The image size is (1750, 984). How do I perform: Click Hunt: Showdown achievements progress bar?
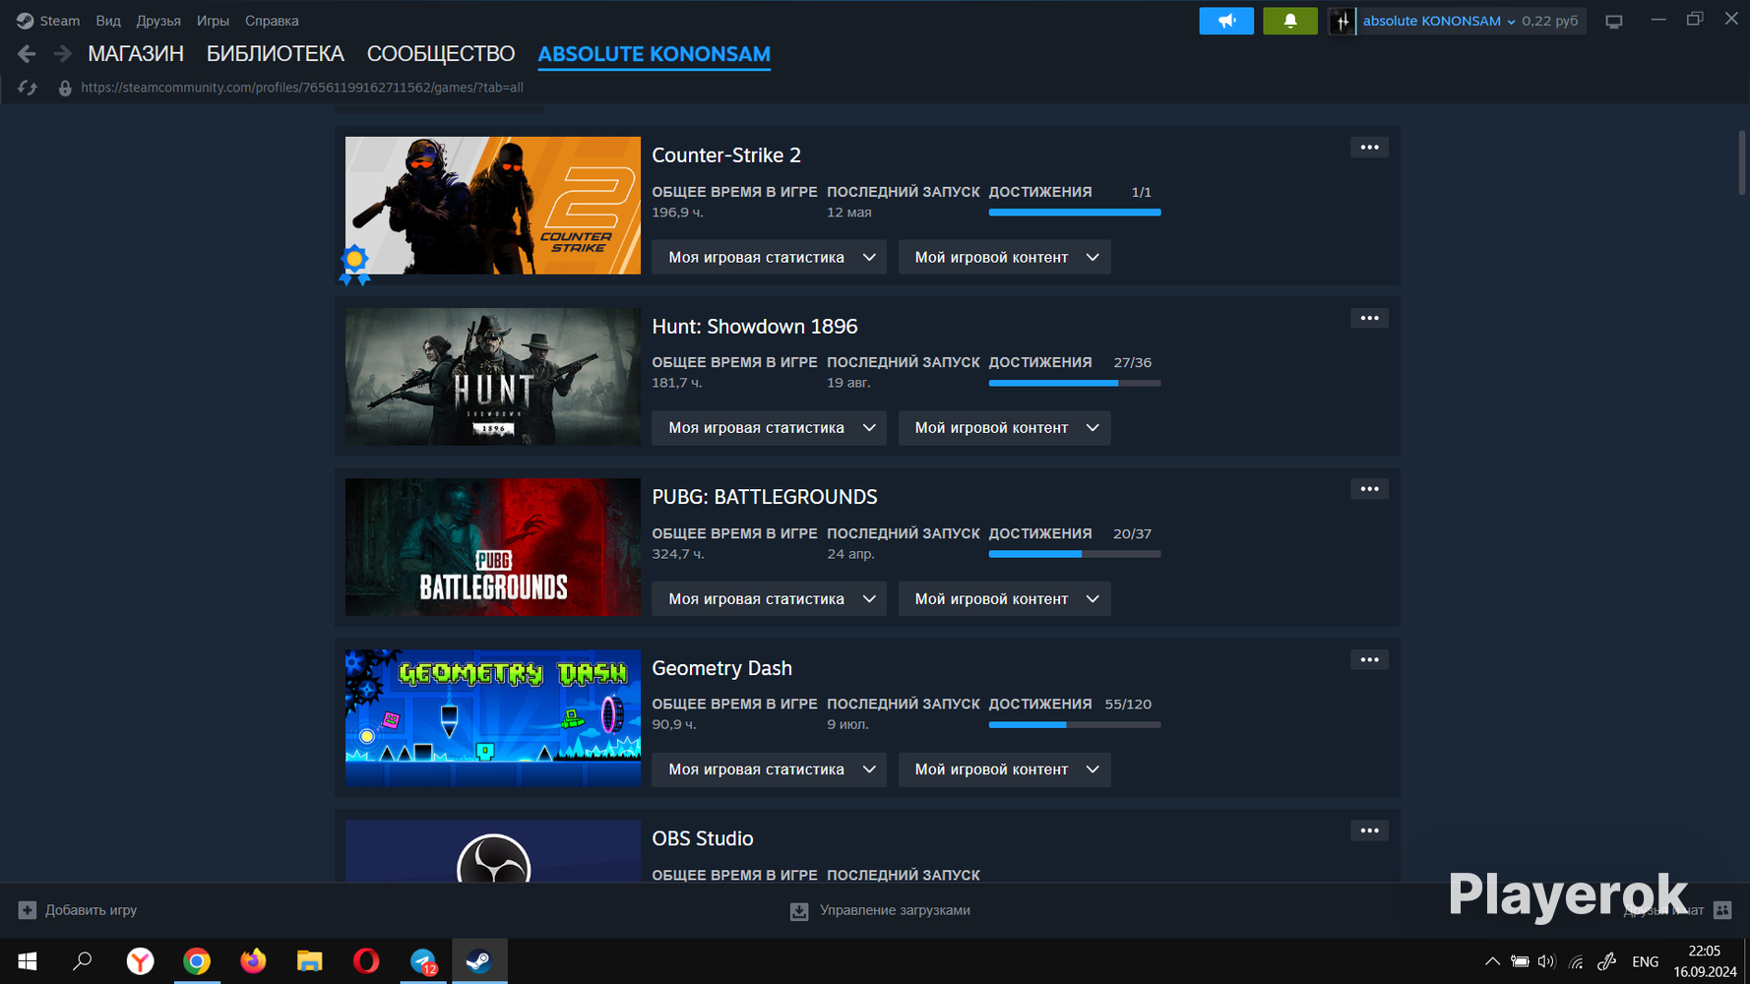click(1075, 383)
